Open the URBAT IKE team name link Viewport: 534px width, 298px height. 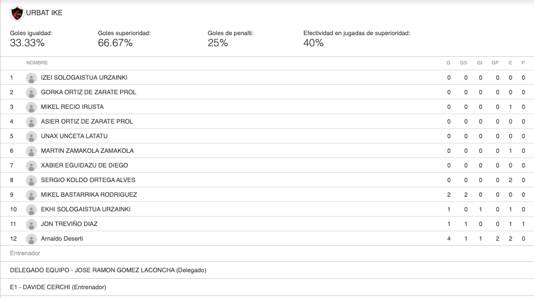coord(44,13)
